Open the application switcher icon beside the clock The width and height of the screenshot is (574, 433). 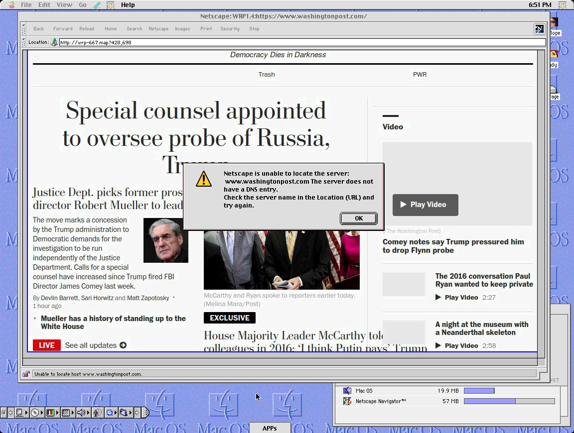coord(563,5)
